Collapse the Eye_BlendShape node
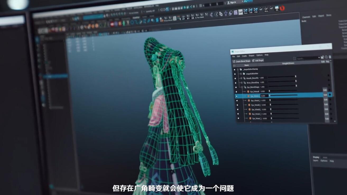The image size is (347, 195). tap(242, 87)
